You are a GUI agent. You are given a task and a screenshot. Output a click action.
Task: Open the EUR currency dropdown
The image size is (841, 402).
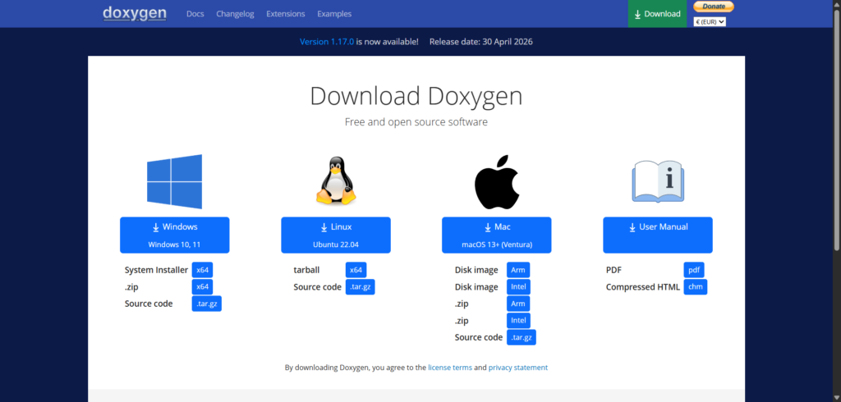710,22
